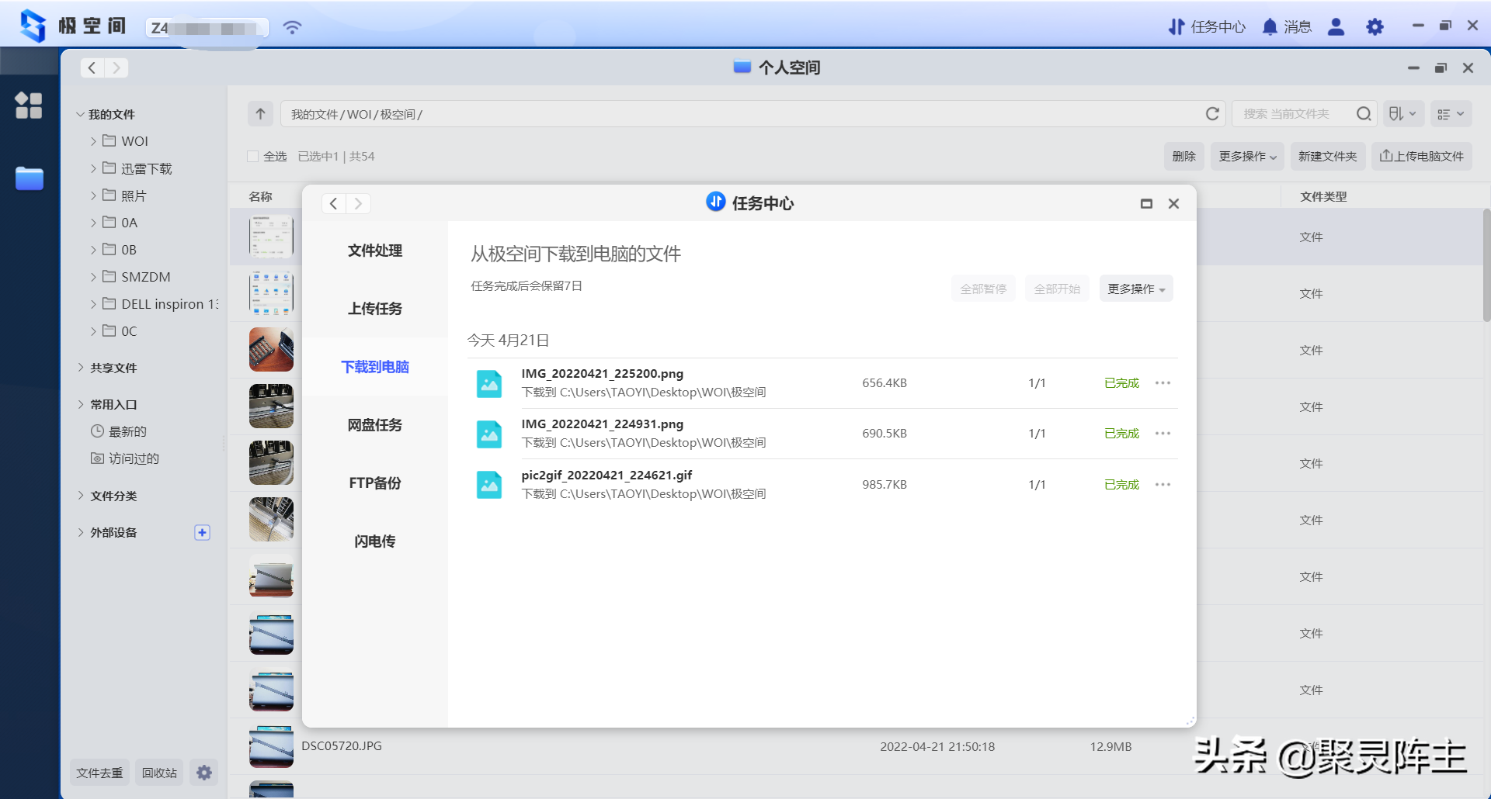Expand the 外部设备 section
The width and height of the screenshot is (1491, 799).
(x=81, y=532)
